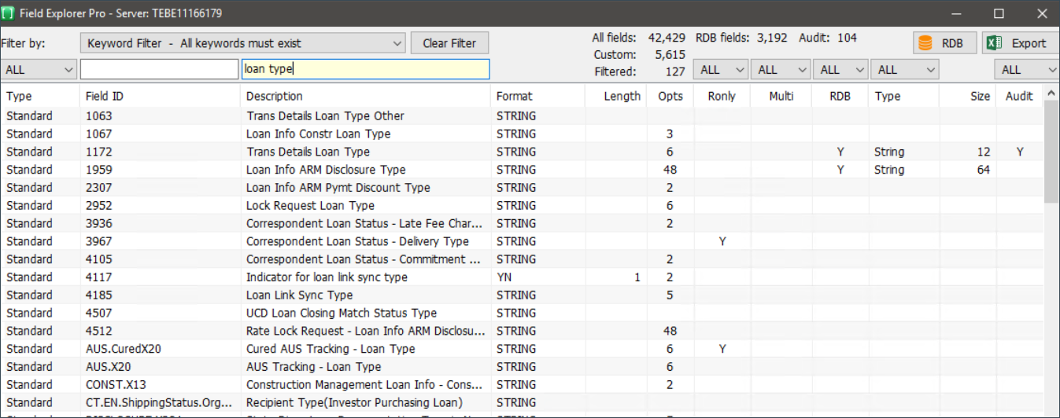Screen dimensions: 1060x418
Task: Click the Field Explorer Pro app icon
Action: (x=9, y=13)
